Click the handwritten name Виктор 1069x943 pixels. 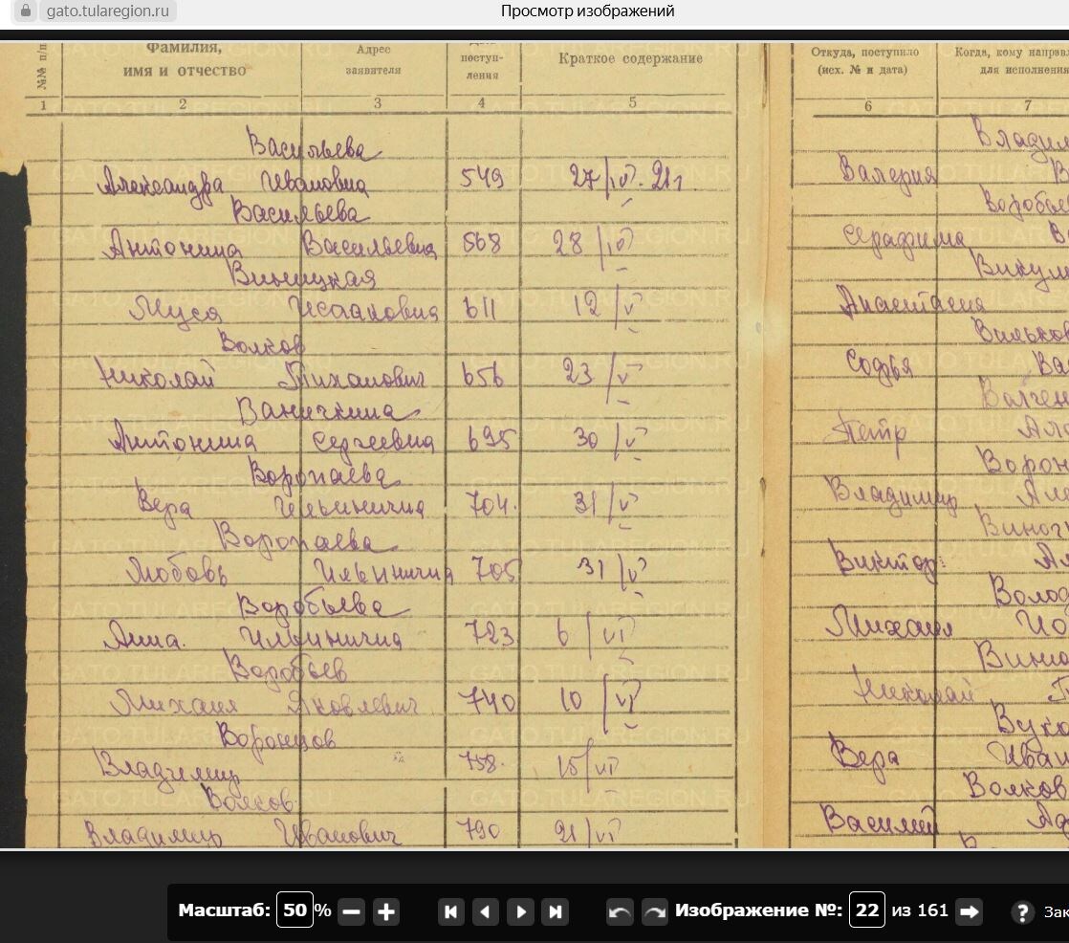(x=885, y=561)
